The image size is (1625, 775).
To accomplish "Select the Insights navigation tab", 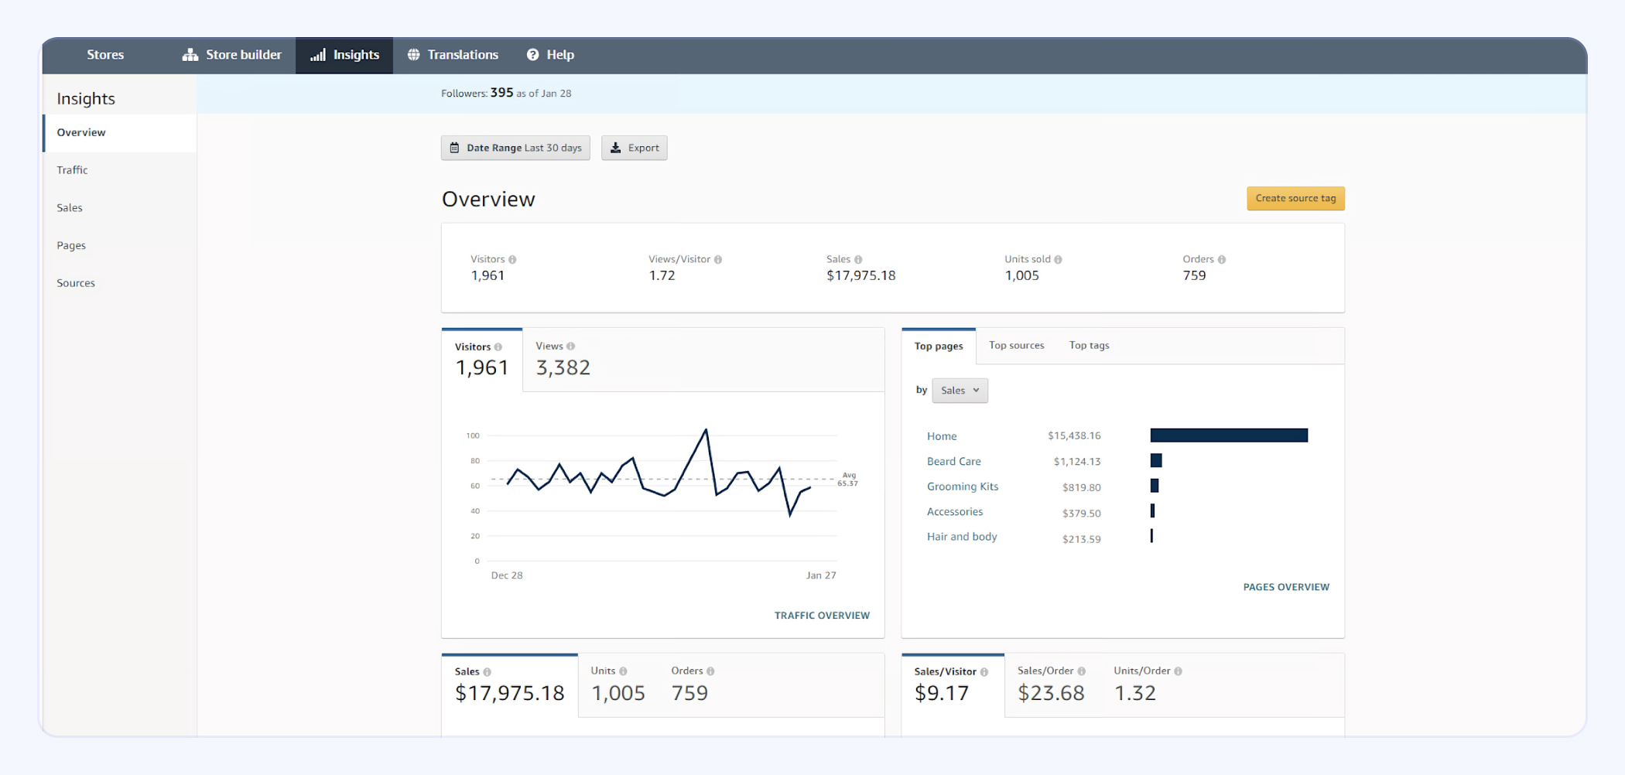I will [344, 55].
